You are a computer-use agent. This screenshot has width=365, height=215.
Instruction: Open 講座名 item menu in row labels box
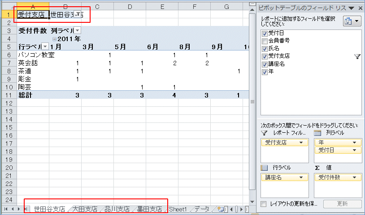[301, 177]
